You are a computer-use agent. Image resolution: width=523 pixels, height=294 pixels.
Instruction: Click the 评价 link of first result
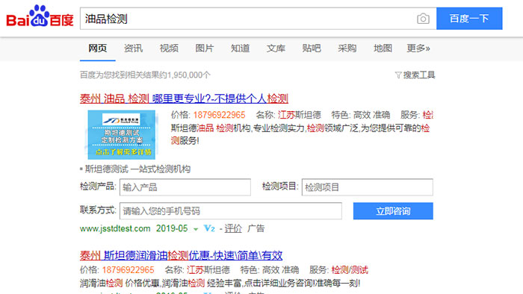[x=233, y=228]
